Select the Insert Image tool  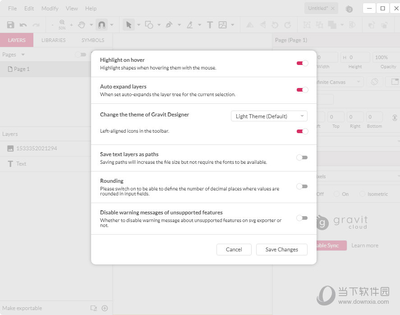(223, 25)
